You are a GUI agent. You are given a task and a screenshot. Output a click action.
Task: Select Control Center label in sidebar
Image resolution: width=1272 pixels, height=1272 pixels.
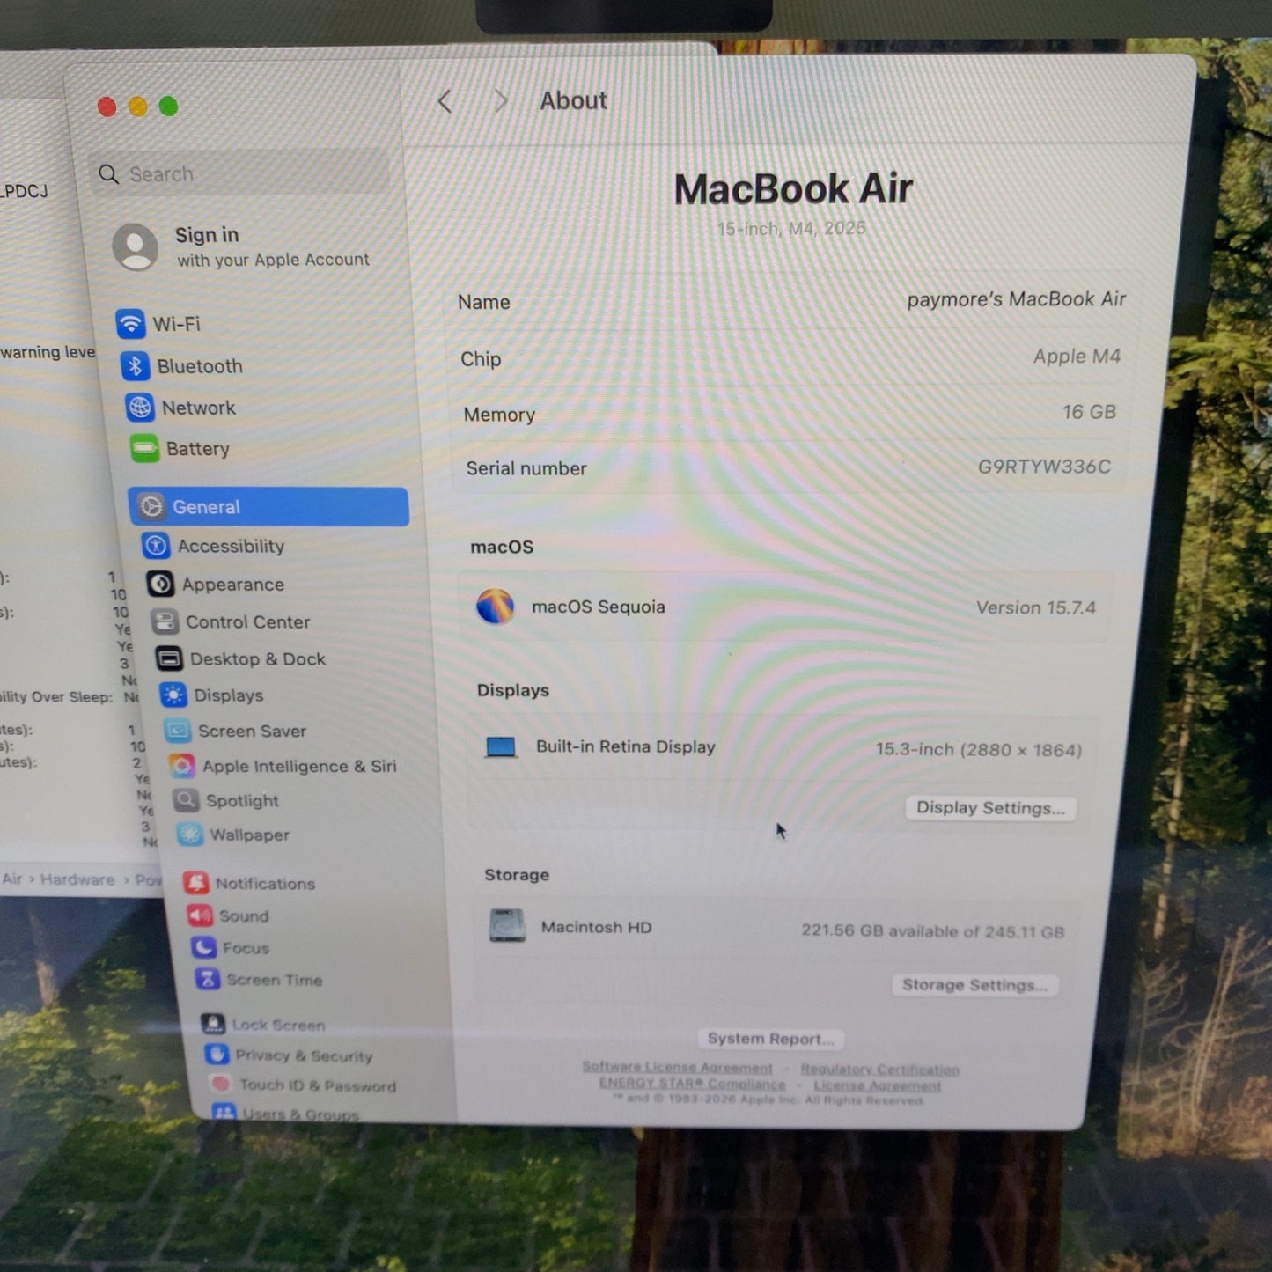point(248,622)
